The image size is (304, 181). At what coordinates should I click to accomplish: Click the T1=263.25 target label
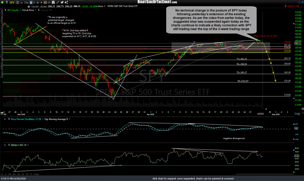tap(242, 59)
